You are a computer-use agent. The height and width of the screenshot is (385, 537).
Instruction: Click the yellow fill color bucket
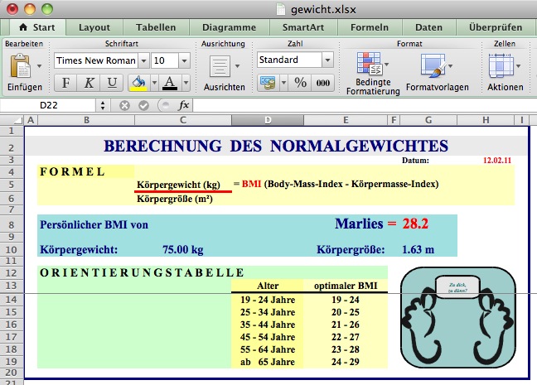138,83
